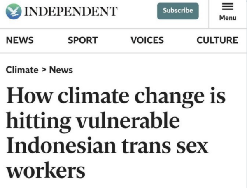Go to the NEWS section tab
This screenshot has height=188, width=247.
(x=20, y=40)
